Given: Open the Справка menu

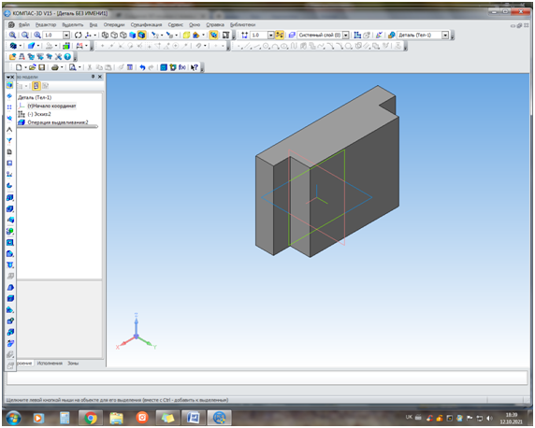Looking at the screenshot, I should (x=215, y=24).
